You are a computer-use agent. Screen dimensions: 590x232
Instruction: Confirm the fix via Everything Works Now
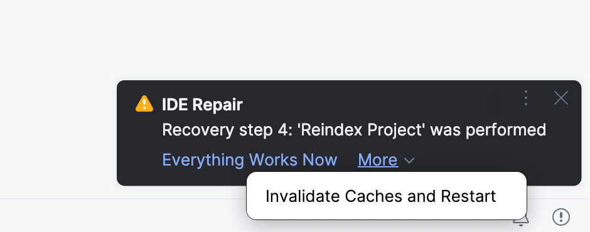249,160
